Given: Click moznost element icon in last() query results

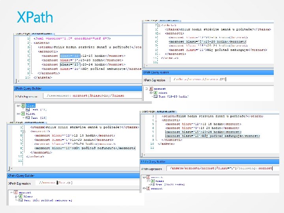Looking at the screenshot, I should 16,192.
